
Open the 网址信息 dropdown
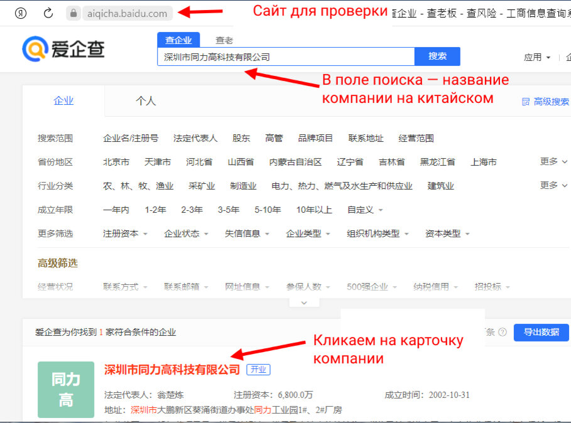246,287
